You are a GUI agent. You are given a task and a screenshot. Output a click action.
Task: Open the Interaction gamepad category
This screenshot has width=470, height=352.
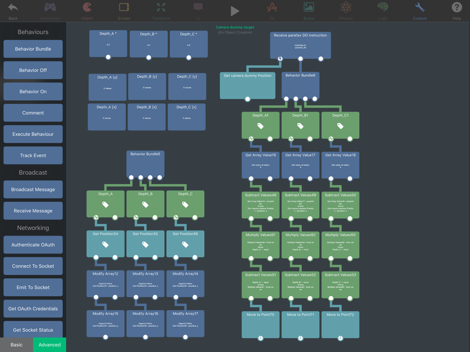pos(50,8)
